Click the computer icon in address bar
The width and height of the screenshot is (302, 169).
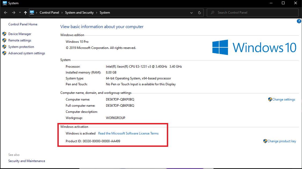(32, 12)
